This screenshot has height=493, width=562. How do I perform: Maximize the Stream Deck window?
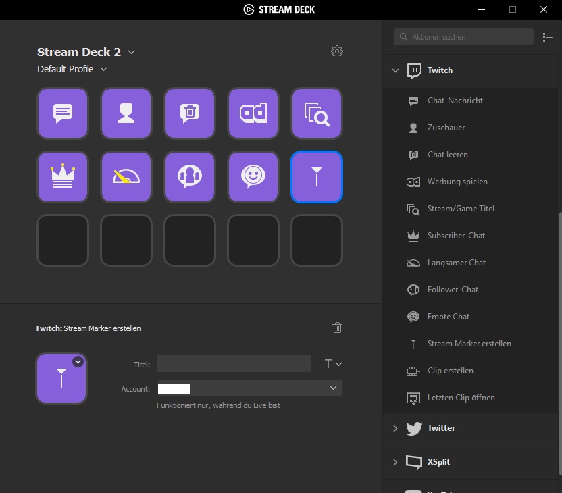(x=513, y=9)
